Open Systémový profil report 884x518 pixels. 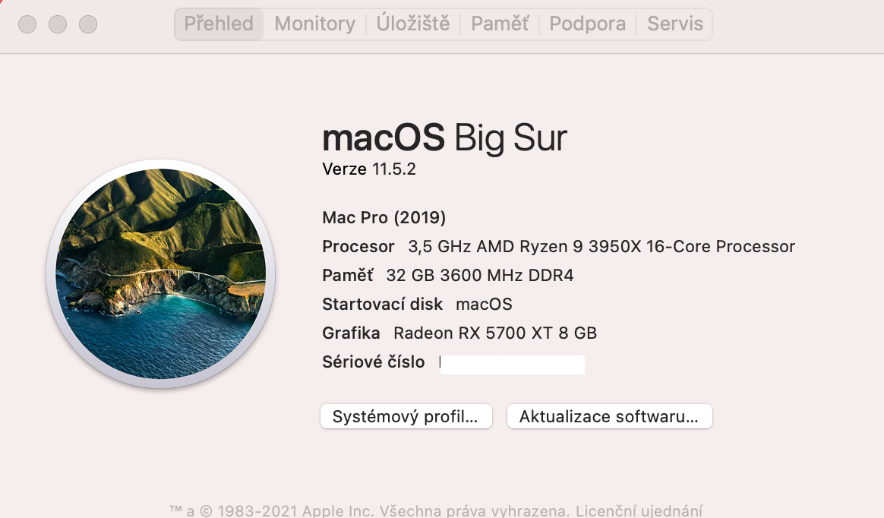click(406, 417)
